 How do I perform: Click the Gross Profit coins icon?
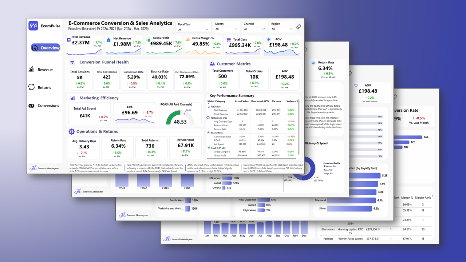149,40
